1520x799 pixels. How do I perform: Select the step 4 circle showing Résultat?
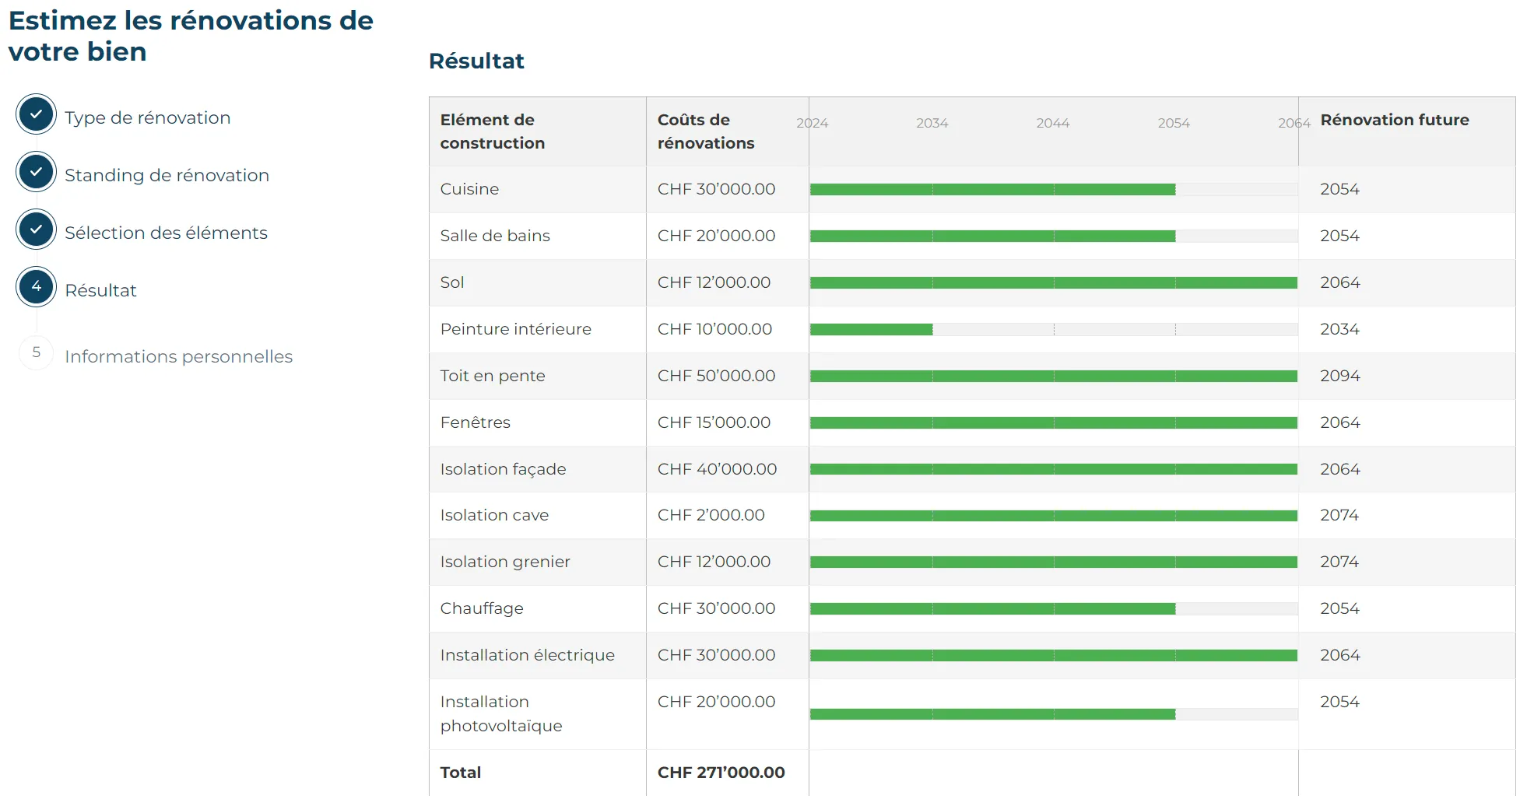point(35,287)
